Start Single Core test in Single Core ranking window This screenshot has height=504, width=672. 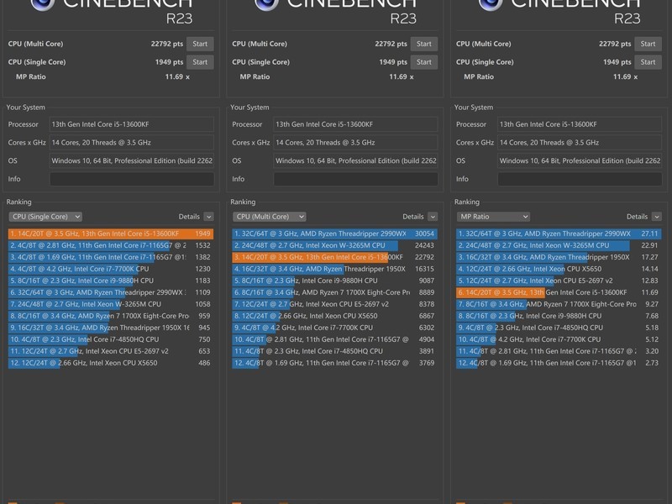click(x=200, y=62)
